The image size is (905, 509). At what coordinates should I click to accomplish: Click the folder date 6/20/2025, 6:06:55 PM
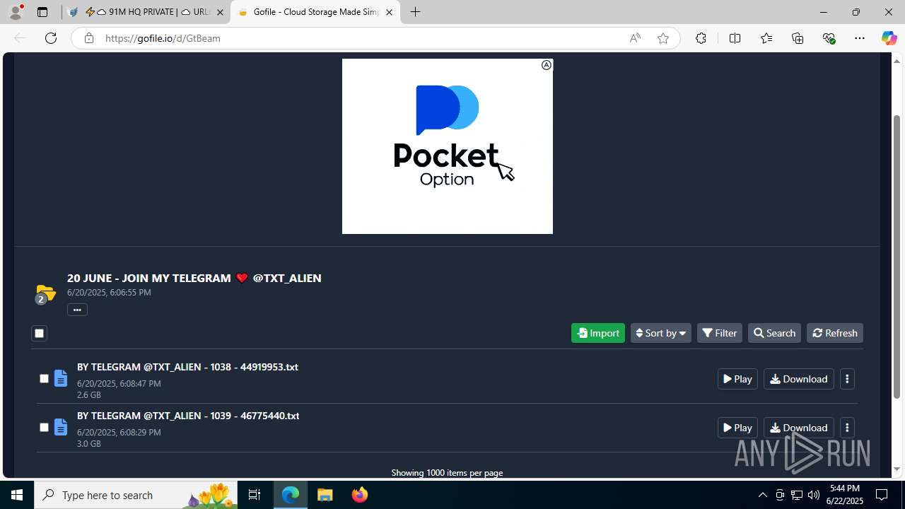pos(109,292)
